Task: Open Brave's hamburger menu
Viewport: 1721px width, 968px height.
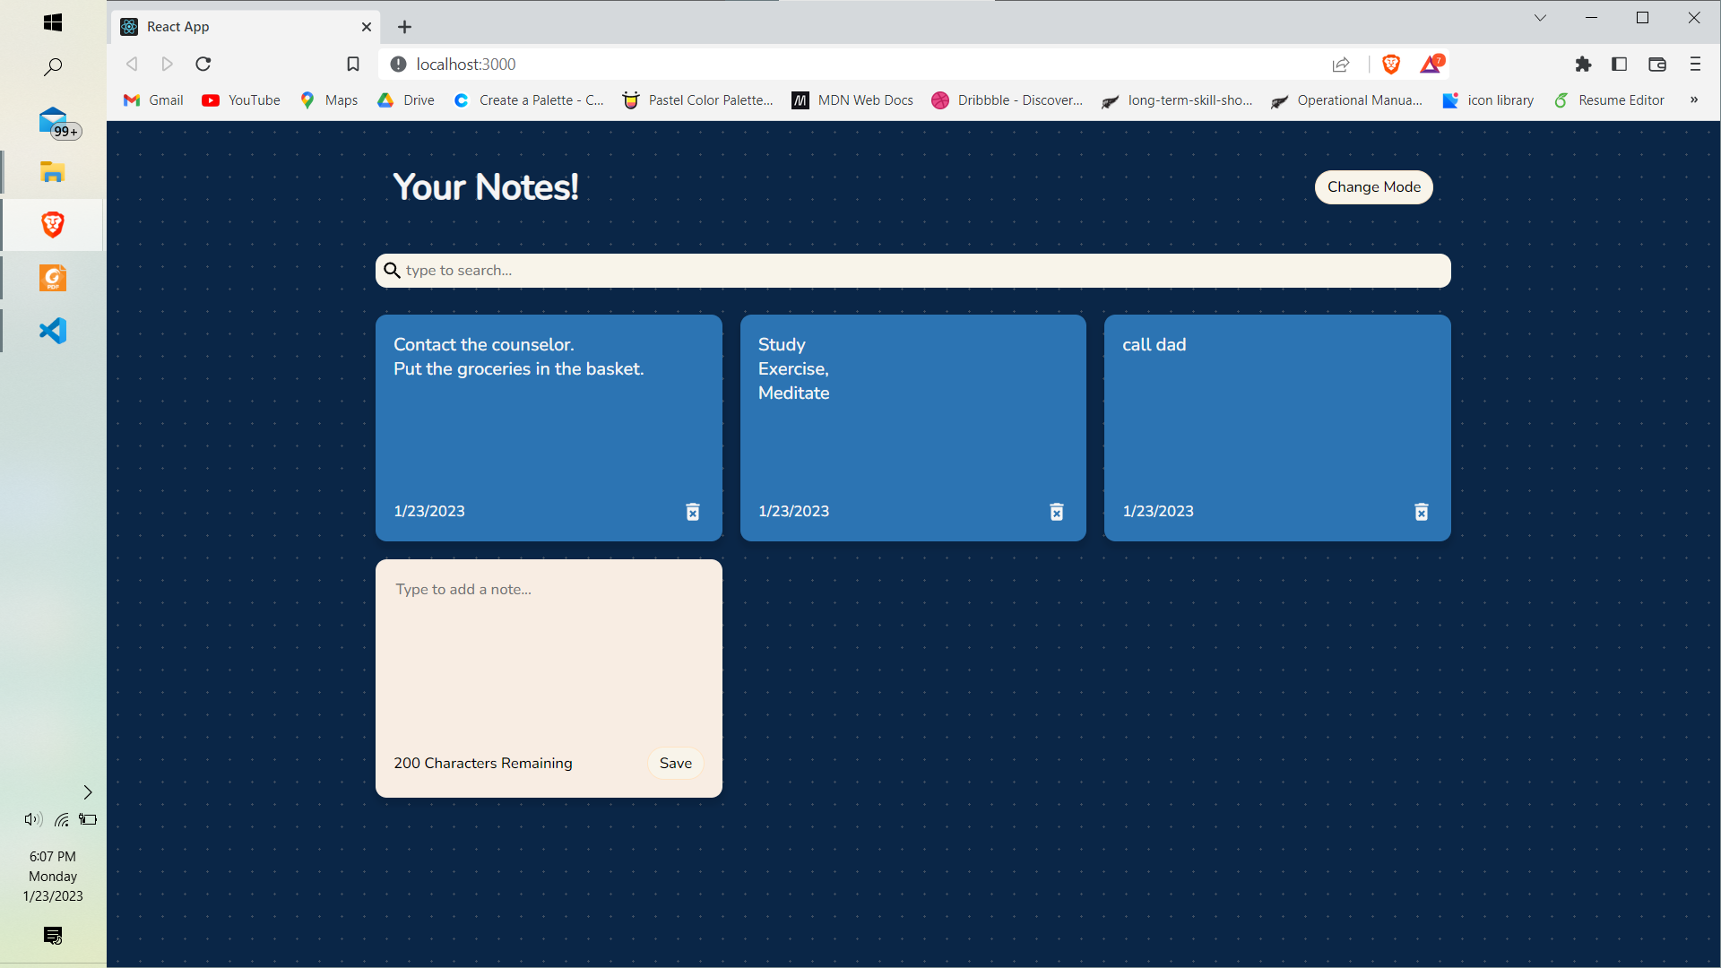Action: click(x=1695, y=64)
